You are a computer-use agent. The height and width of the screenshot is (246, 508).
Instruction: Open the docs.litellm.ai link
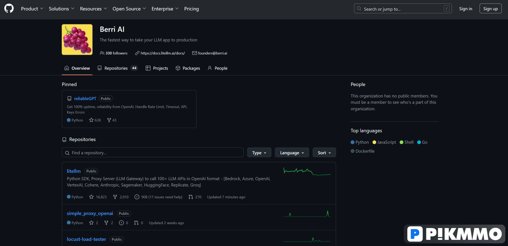(163, 53)
